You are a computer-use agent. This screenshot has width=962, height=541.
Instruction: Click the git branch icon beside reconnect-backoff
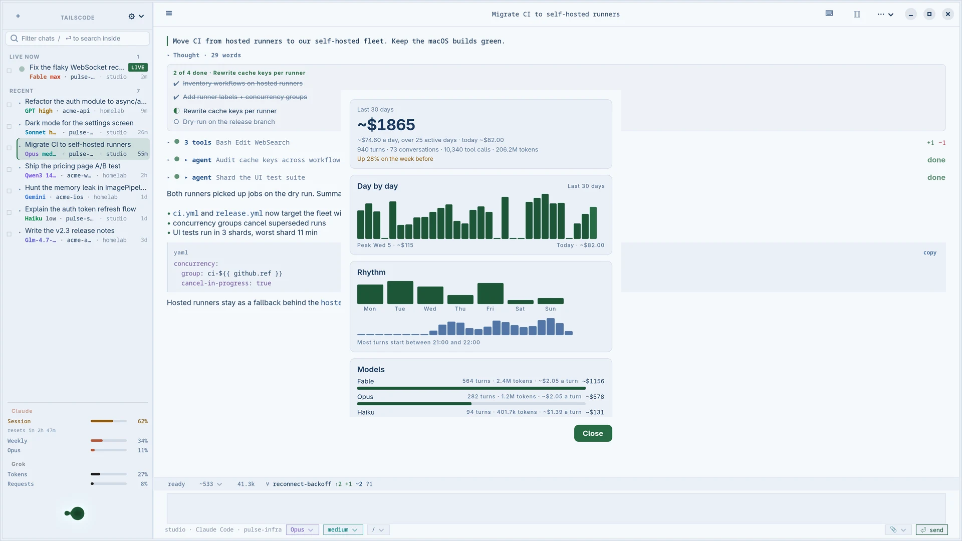click(x=268, y=484)
